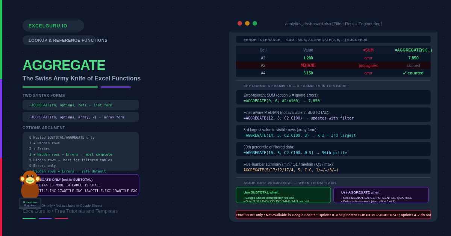
Task: Click the 'KEY FORMULA EXAMPLES' section header
Action: (296, 86)
